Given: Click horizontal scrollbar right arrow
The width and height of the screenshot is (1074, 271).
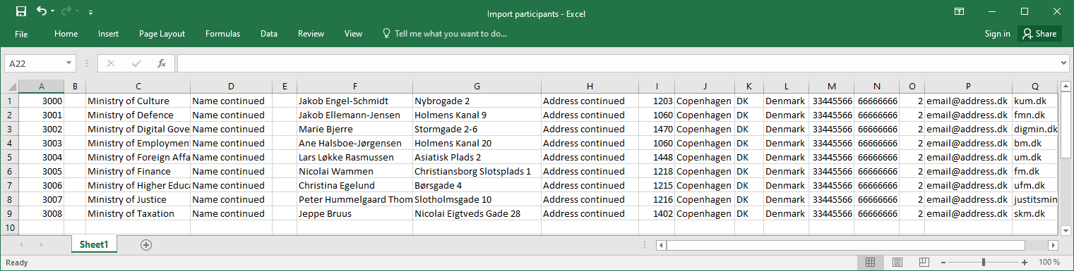Looking at the screenshot, I should [1053, 245].
